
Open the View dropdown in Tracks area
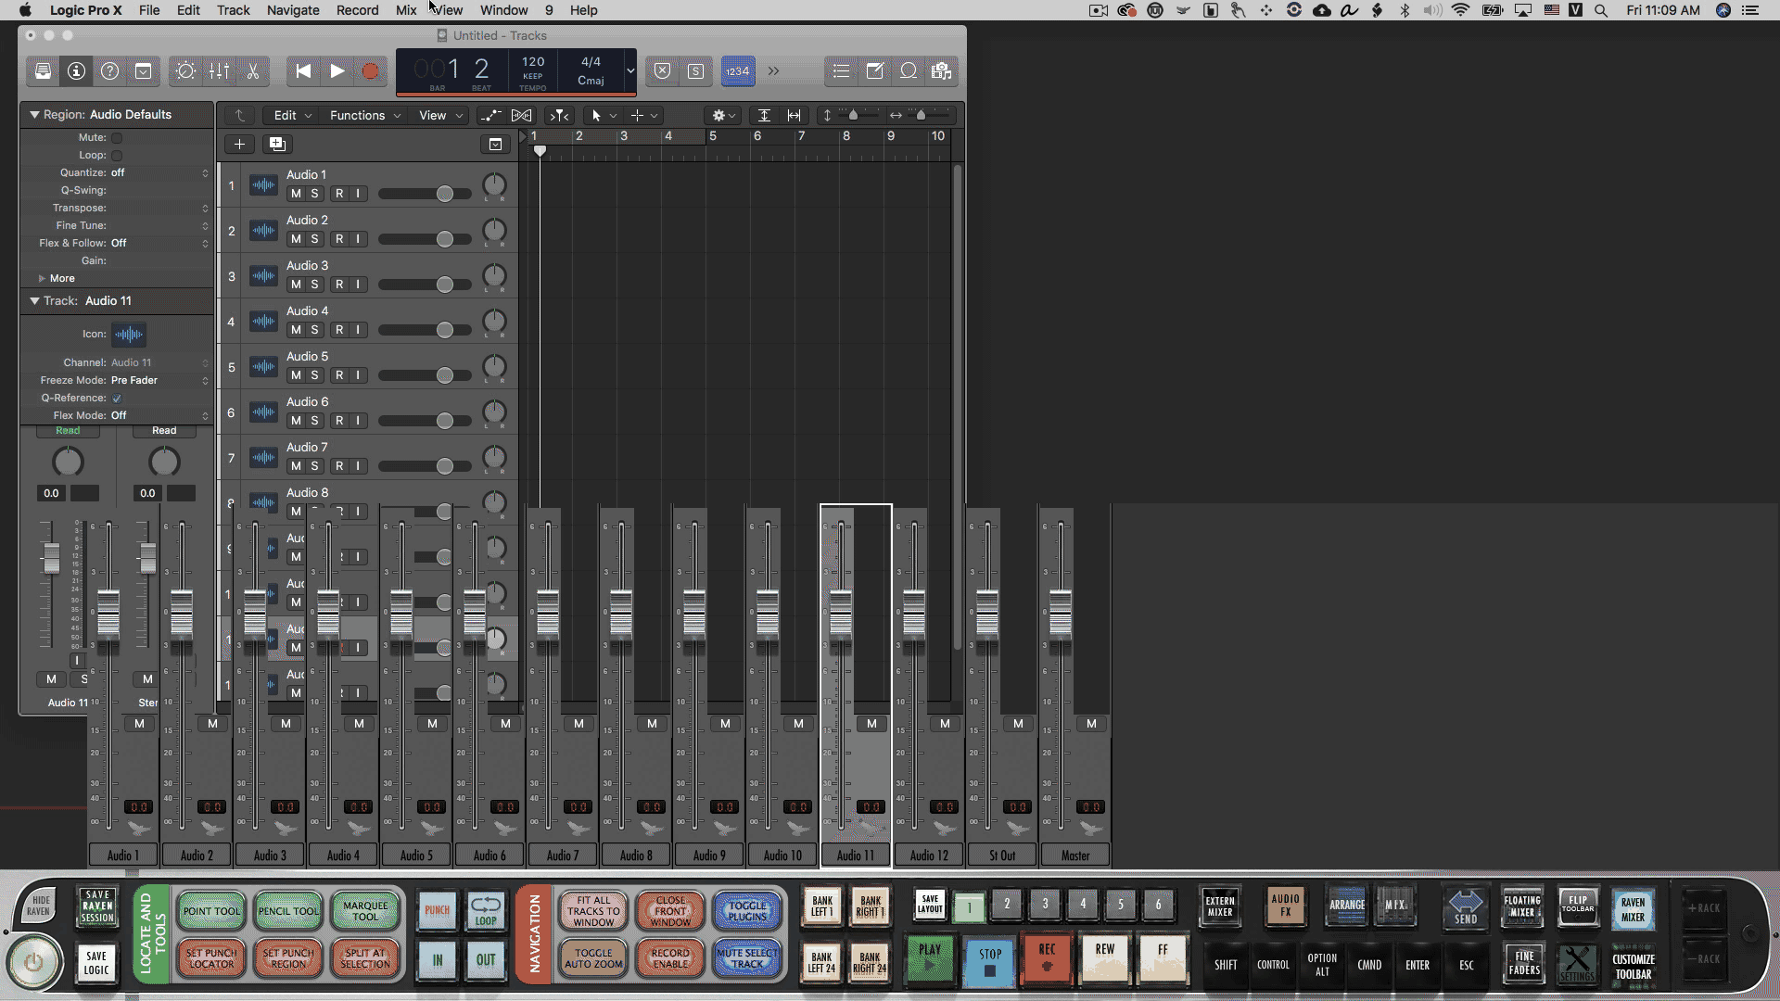[x=440, y=116]
